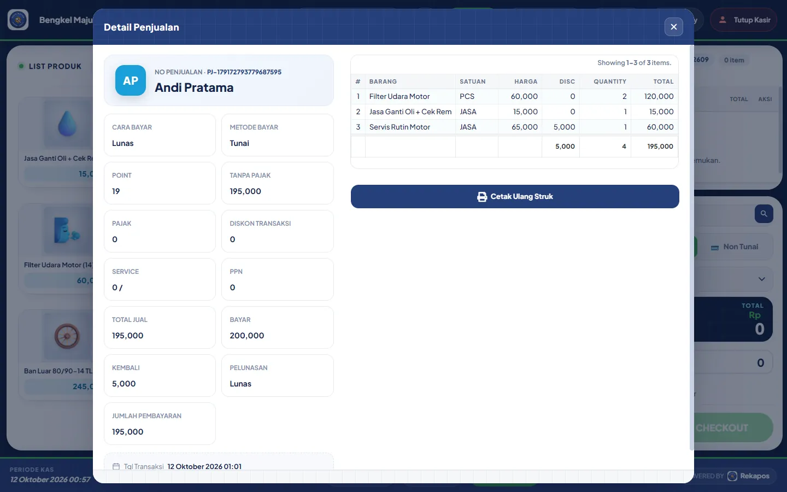This screenshot has width=787, height=492.
Task: Click the Tutup Kasir button
Action: pyautogui.click(x=743, y=20)
